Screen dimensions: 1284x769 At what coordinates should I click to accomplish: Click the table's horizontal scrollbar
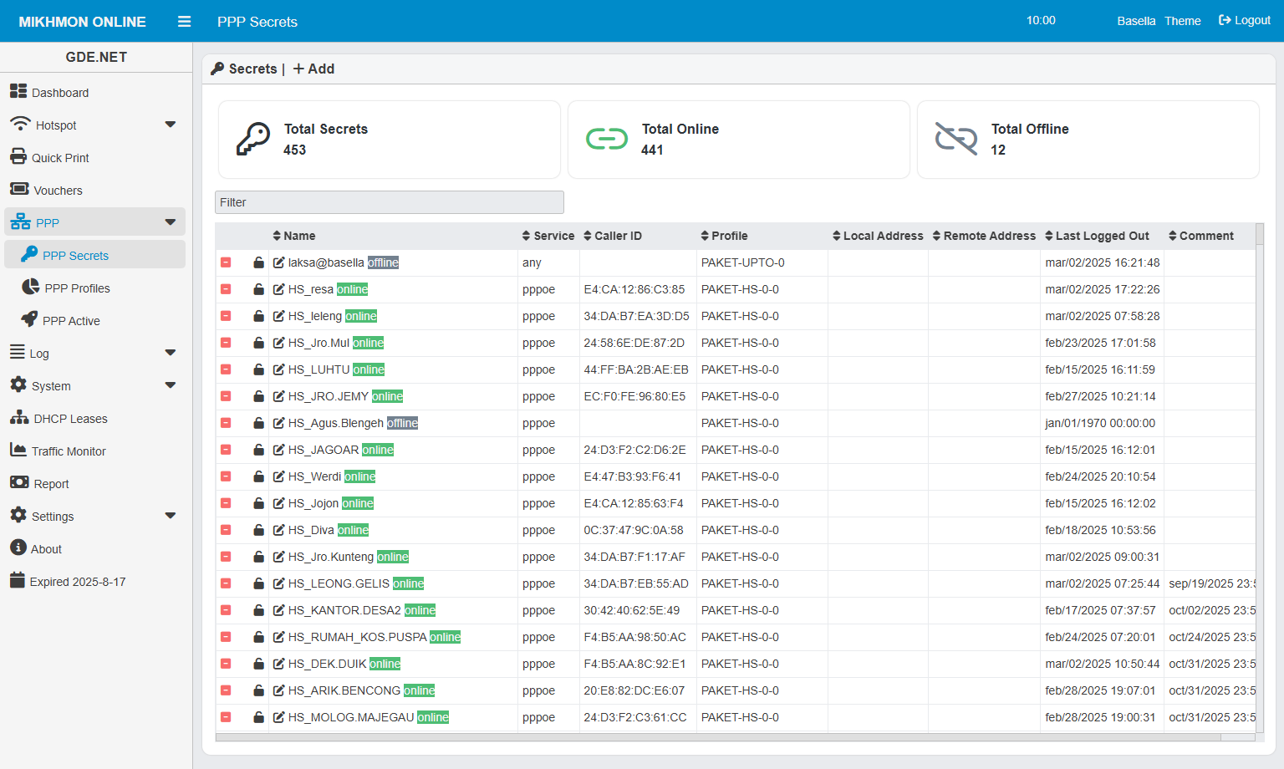pos(717,738)
